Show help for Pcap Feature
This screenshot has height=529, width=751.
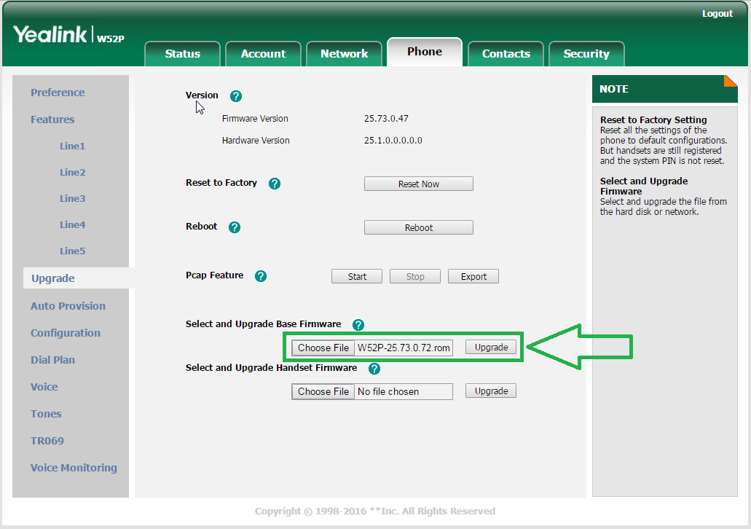[x=261, y=276]
